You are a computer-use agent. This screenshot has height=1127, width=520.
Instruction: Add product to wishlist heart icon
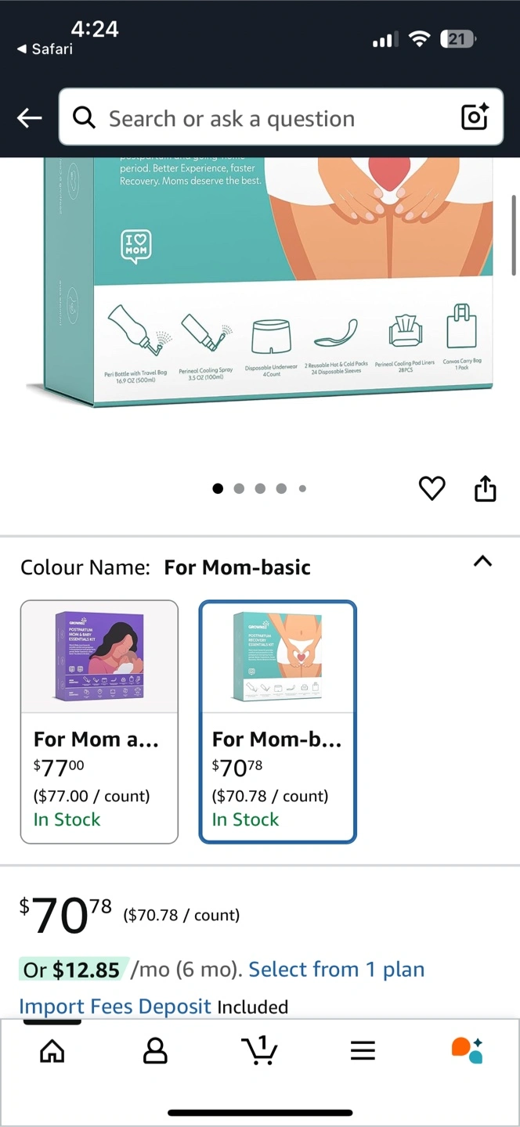pos(432,488)
